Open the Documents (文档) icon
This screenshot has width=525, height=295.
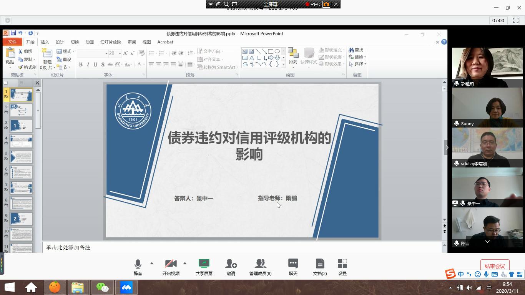coord(320,264)
